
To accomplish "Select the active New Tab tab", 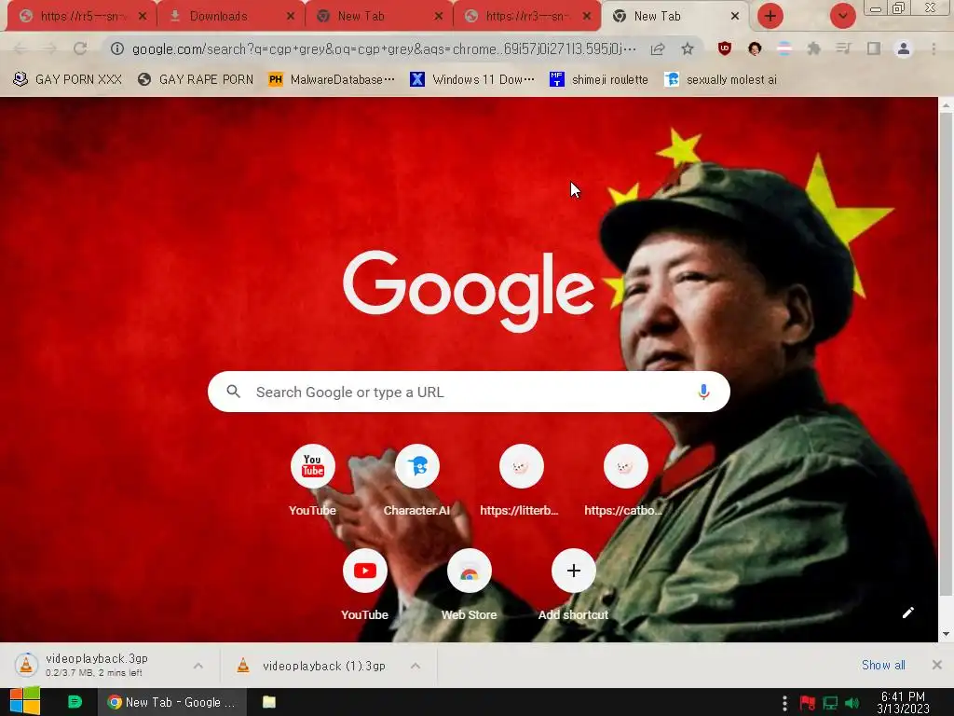I will click(675, 17).
